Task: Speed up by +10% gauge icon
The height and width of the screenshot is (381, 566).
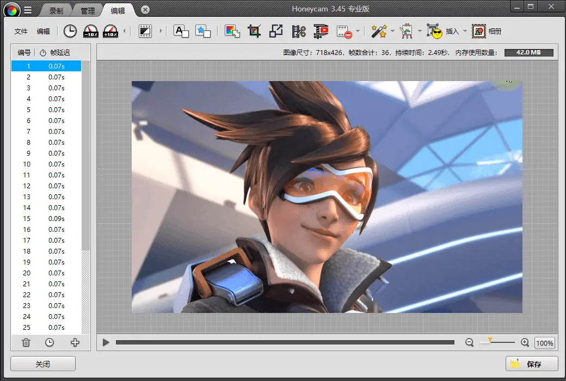Action: (x=110, y=31)
